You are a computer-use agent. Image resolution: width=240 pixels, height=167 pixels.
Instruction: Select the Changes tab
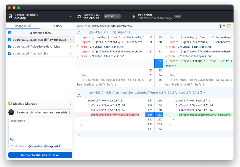coord(23,26)
